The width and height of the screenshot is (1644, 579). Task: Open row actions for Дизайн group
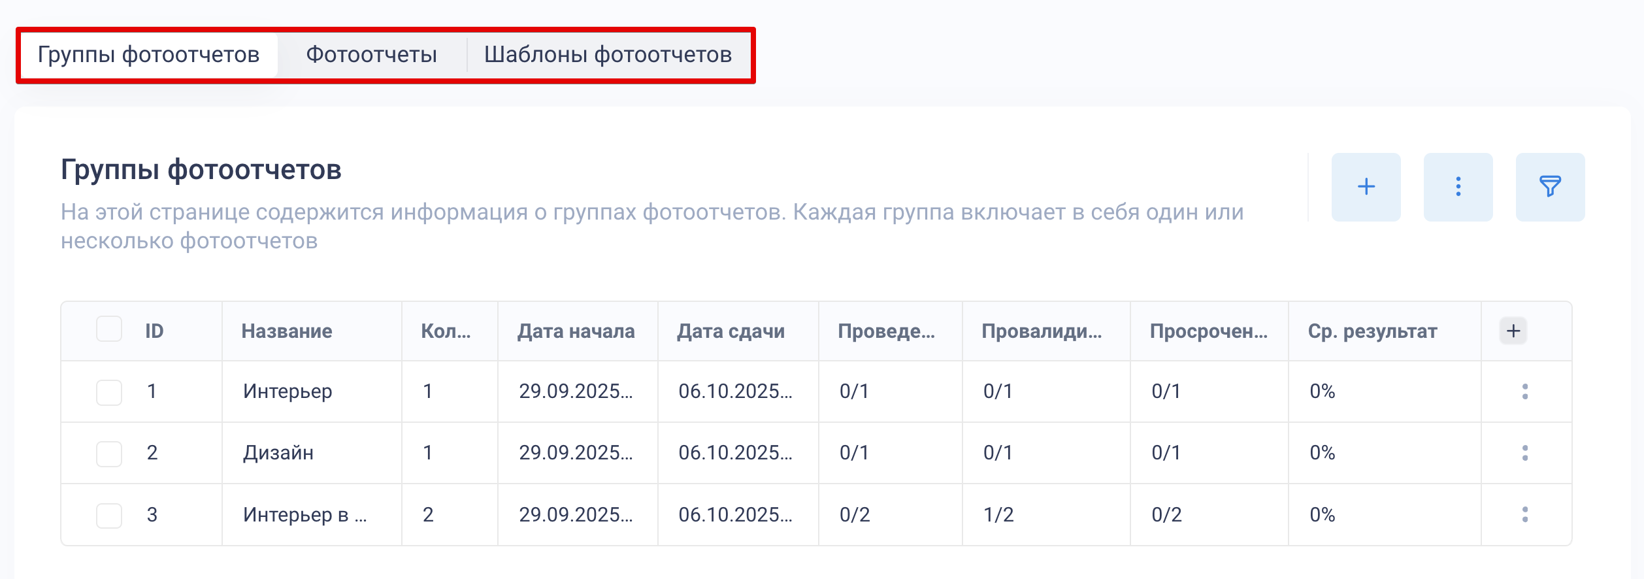tap(1524, 453)
